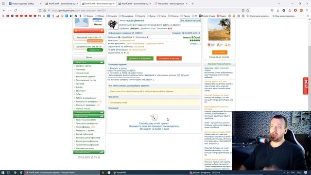Open the ВКонтакте side menu item
The width and height of the screenshot is (311, 175).
click(81, 91)
